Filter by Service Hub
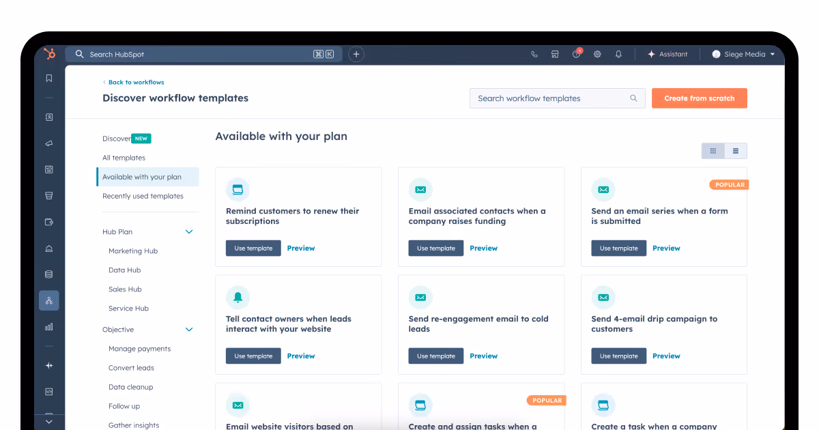 pos(128,309)
